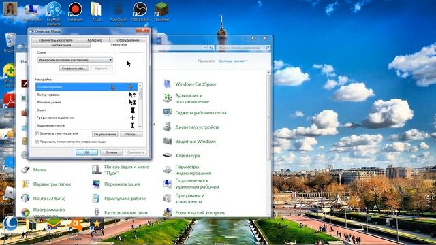Screen dimensions: 436x245
Task: Click the Защитник Windows icon
Action: [x=168, y=141]
